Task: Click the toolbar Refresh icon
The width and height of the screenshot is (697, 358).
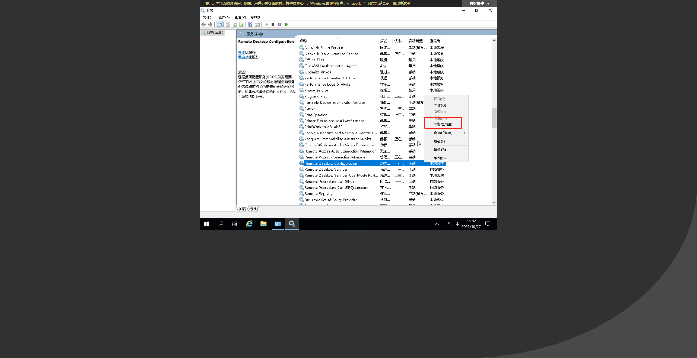Action: point(235,25)
